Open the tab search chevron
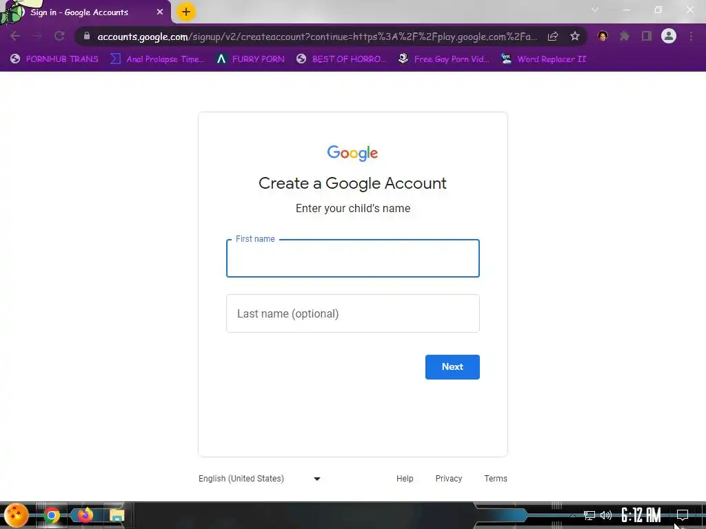706x529 pixels. [595, 10]
